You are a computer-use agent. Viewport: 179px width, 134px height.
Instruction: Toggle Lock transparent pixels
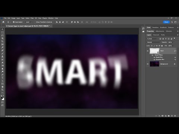(x=152, y=46)
